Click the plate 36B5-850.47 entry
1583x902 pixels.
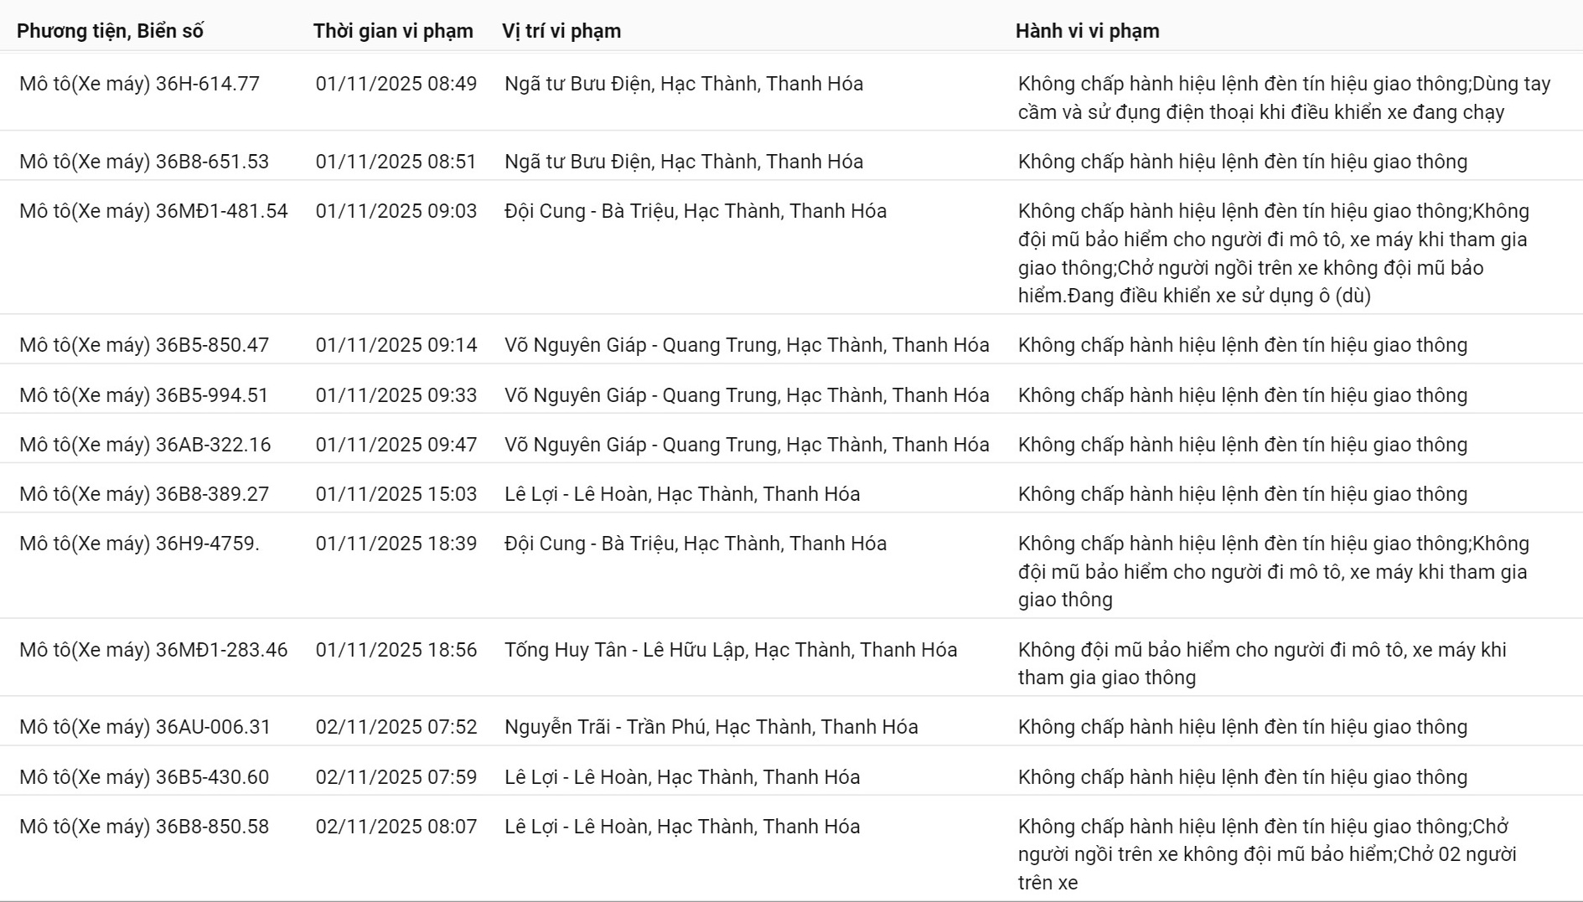tap(144, 345)
